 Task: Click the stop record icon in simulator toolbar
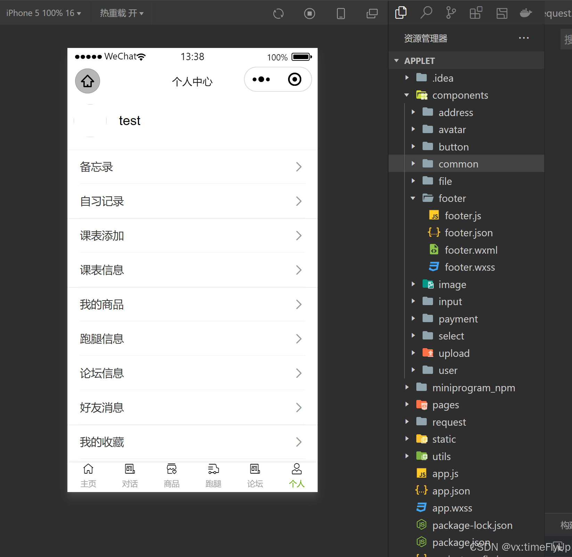coord(309,14)
